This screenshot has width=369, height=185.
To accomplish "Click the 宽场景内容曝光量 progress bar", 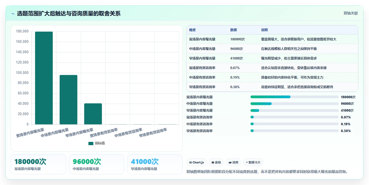I will [294, 97].
